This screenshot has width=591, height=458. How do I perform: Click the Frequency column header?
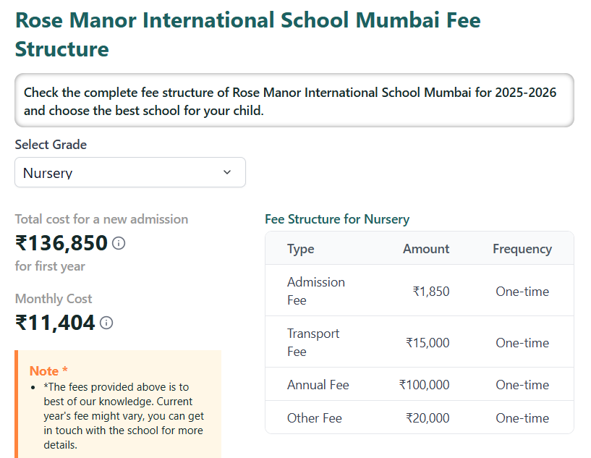tap(522, 248)
